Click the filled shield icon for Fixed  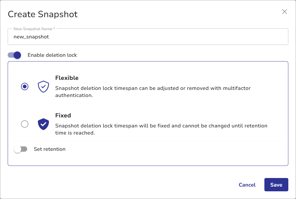pos(43,124)
